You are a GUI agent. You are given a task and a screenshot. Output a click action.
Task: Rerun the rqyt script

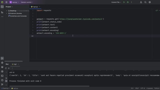(x=6, y=68)
